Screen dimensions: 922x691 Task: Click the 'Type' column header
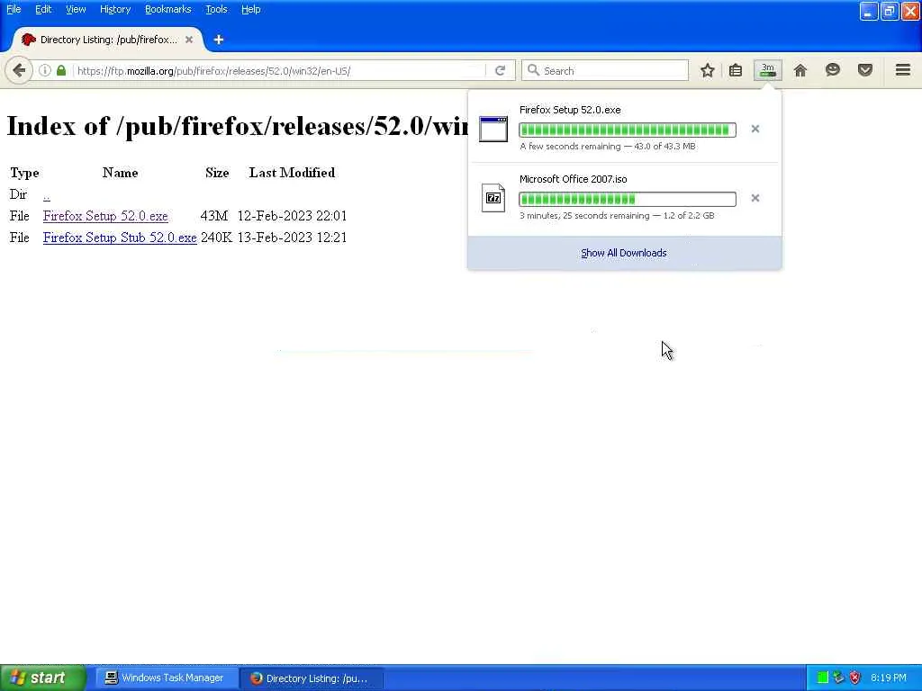[x=24, y=173]
